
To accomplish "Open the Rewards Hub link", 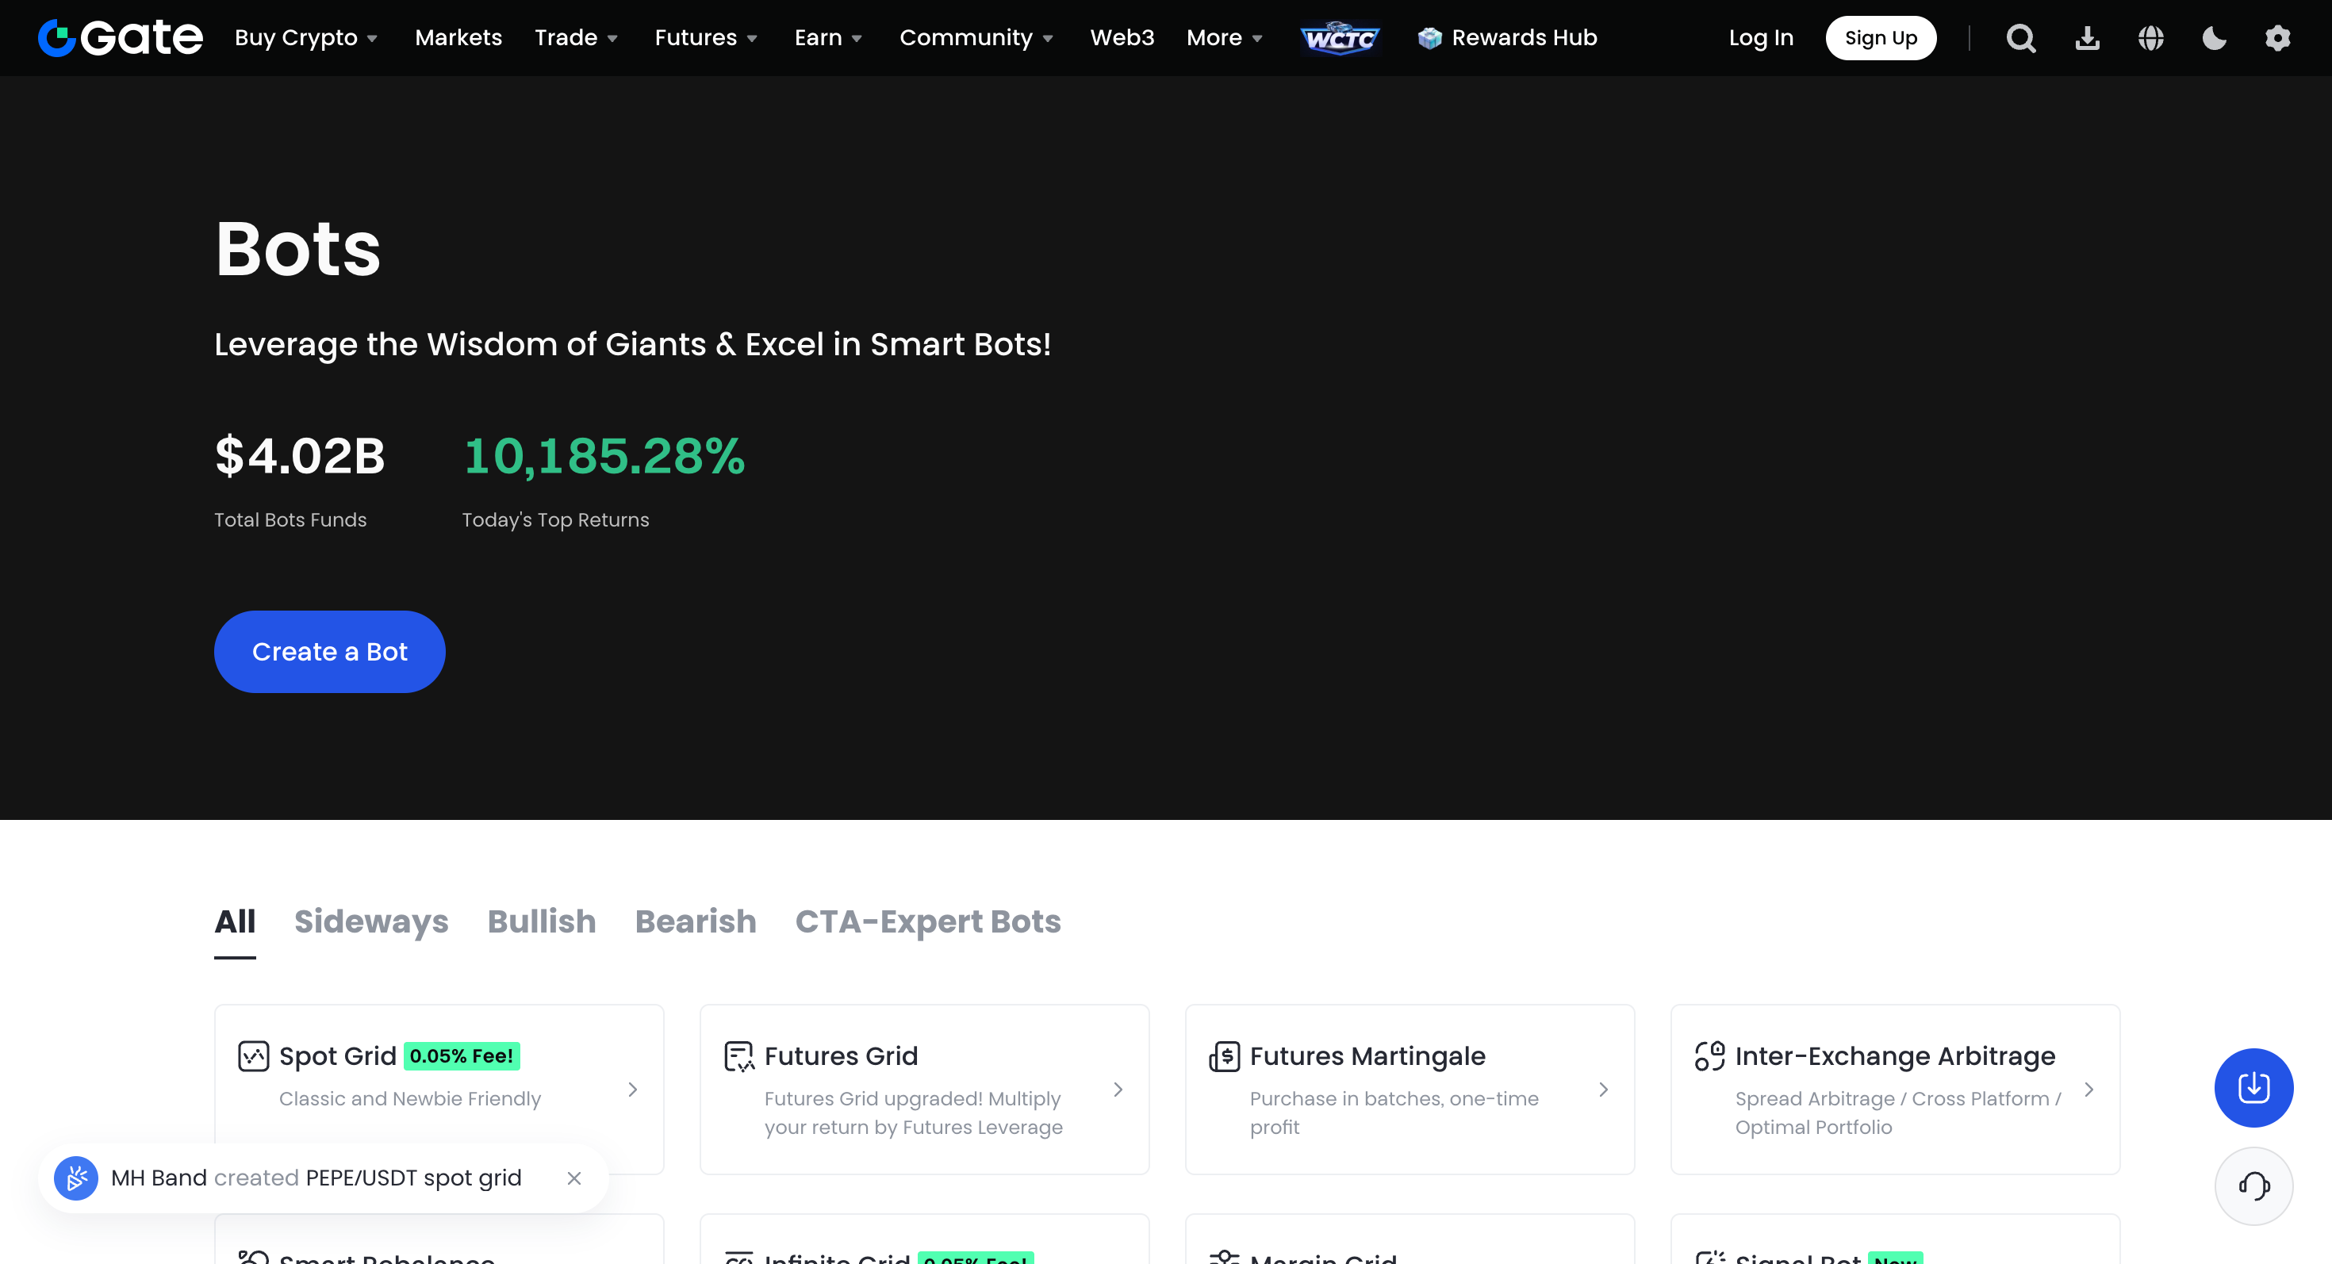I will pyautogui.click(x=1507, y=38).
